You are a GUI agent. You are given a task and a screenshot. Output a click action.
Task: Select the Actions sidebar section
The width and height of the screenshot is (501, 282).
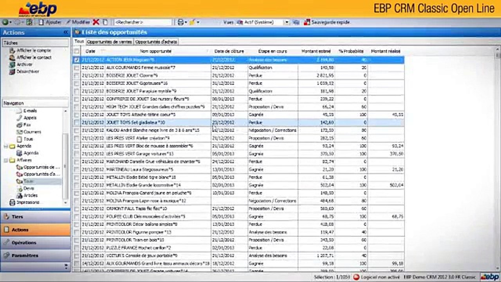35,230
